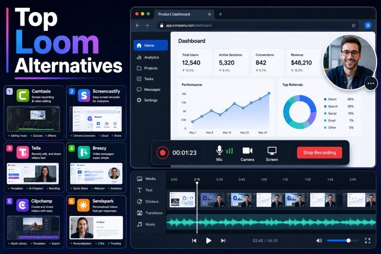This screenshot has height=254, width=381.
Task: Open the Camtasia editor preview thumbnail
Action: point(33,119)
